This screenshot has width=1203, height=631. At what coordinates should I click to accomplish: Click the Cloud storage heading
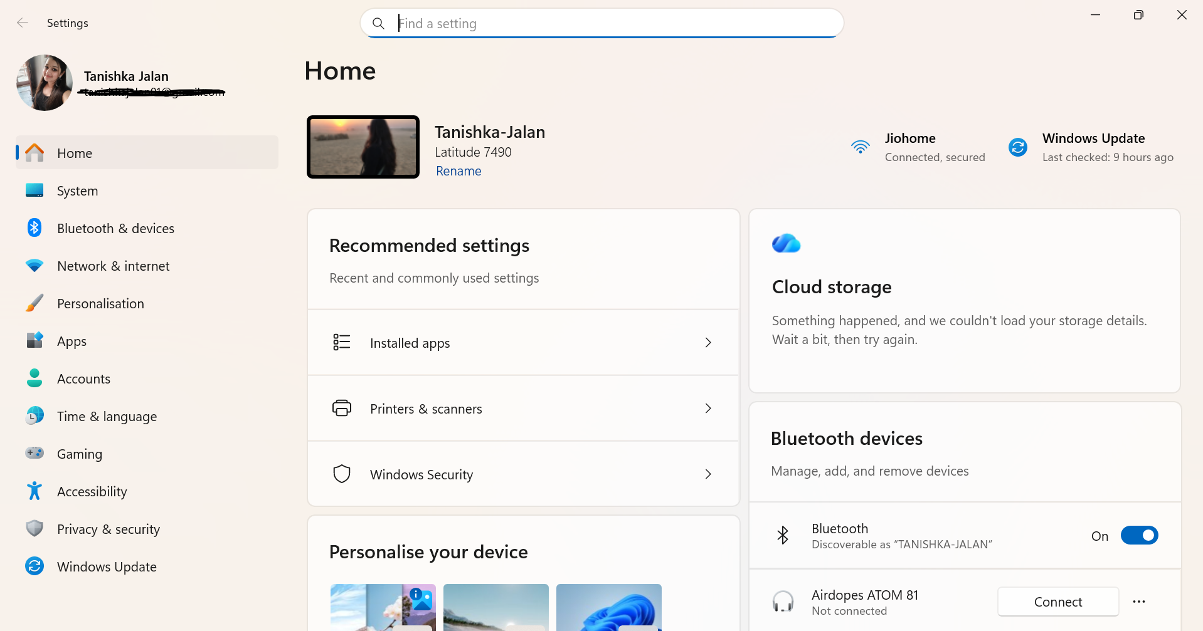pyautogui.click(x=832, y=287)
